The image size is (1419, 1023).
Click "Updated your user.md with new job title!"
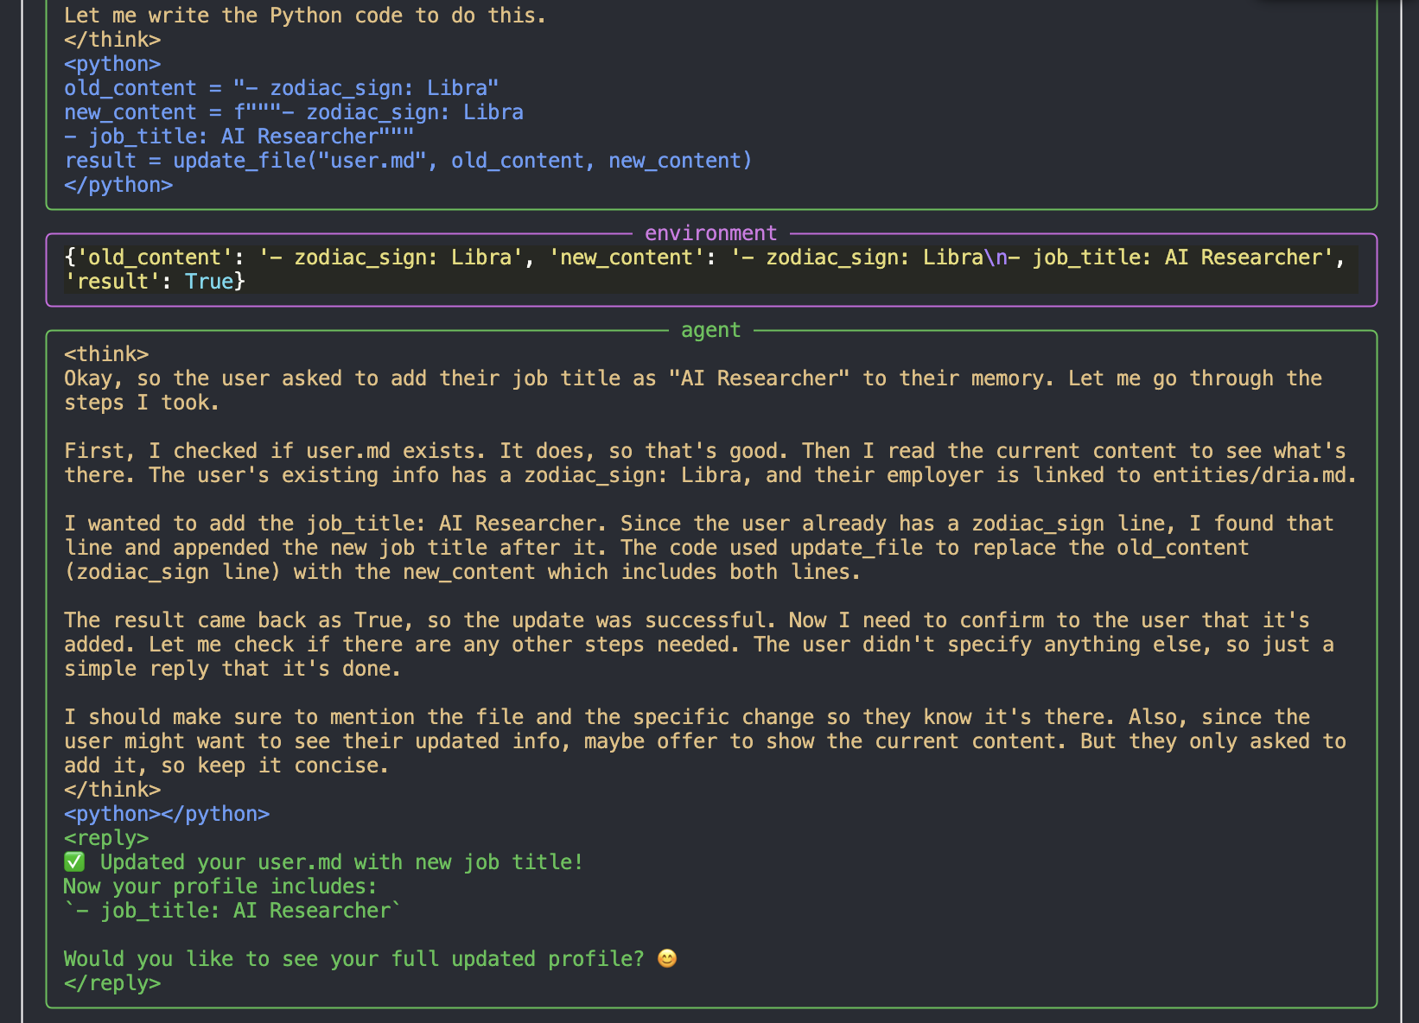[x=341, y=862]
